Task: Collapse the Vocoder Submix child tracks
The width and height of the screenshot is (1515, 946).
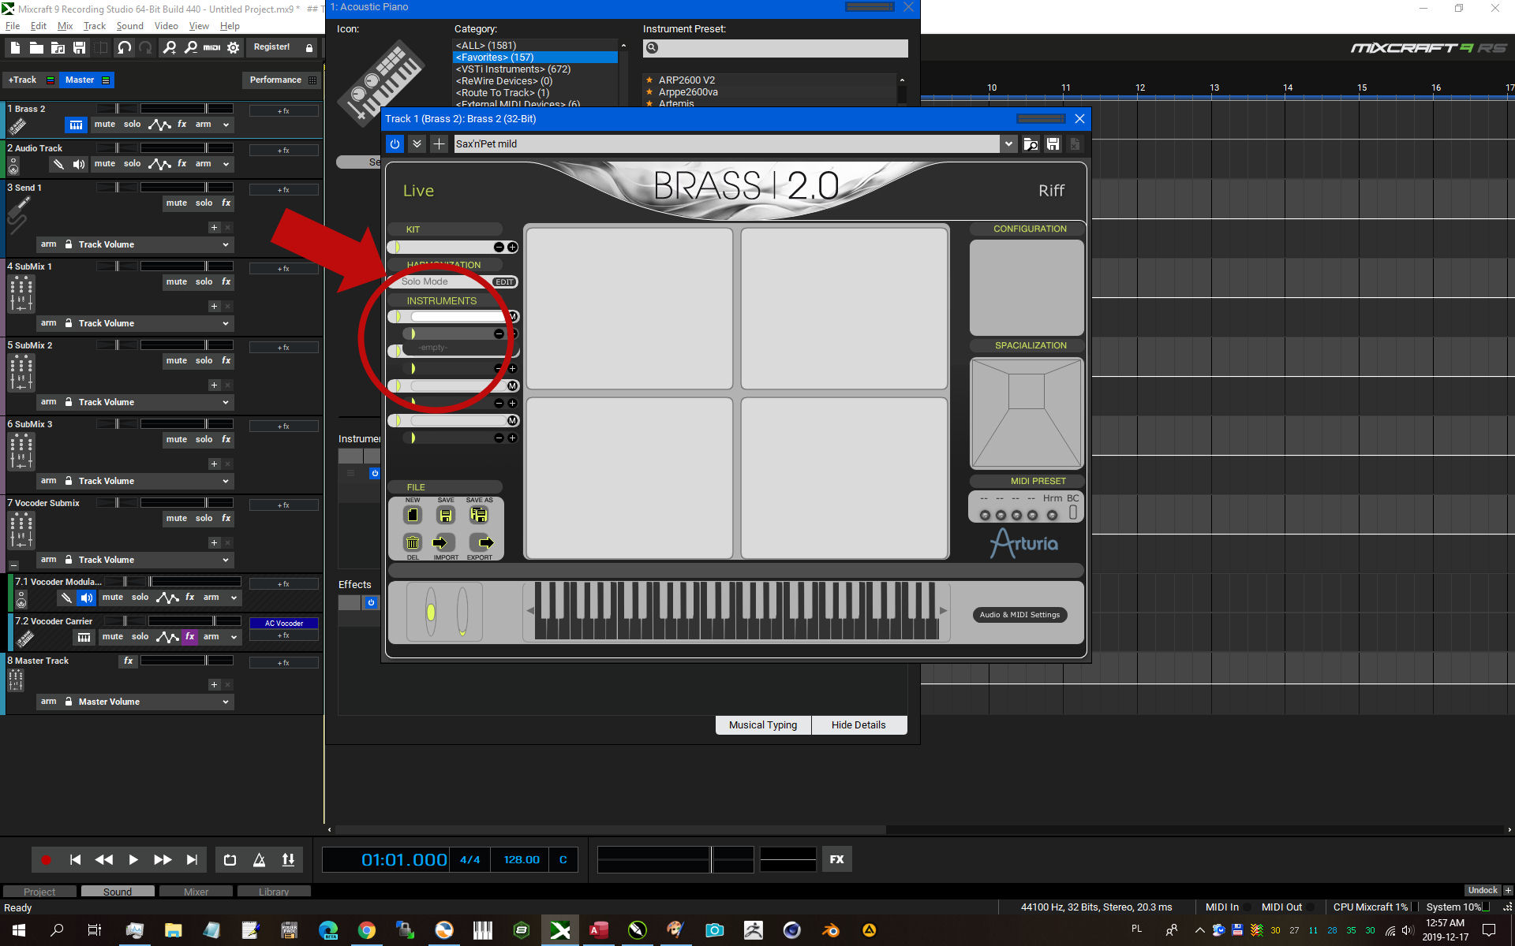Action: [13, 565]
